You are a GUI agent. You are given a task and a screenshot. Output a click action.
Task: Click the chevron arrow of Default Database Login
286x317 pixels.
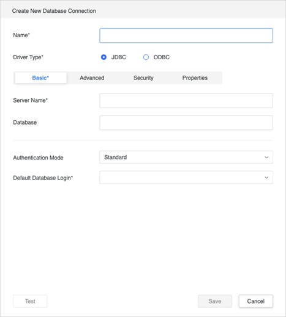click(266, 178)
